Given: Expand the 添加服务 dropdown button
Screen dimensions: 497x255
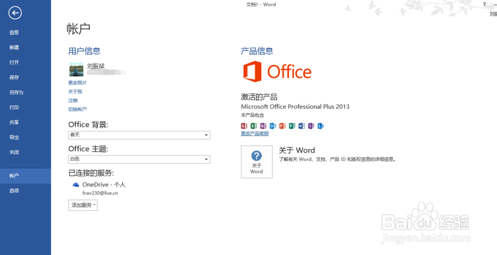Looking at the screenshot, I should tap(83, 205).
